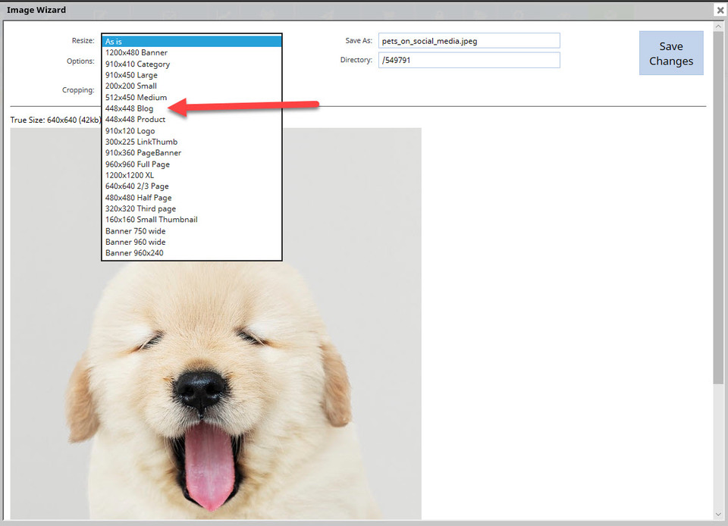Close the Image Wizard dialog
This screenshot has width=728, height=526.
[720, 10]
